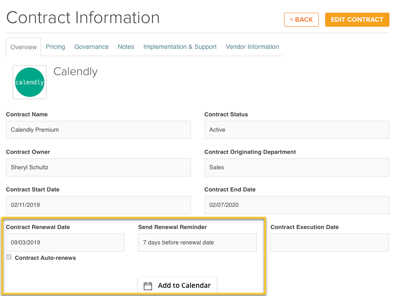The width and height of the screenshot is (403, 296).
Task: Click the Contract Execution Date label
Action: coord(304,227)
